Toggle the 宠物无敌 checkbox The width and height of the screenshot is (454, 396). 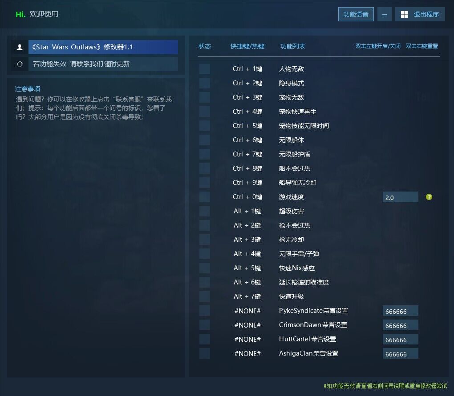tap(205, 97)
